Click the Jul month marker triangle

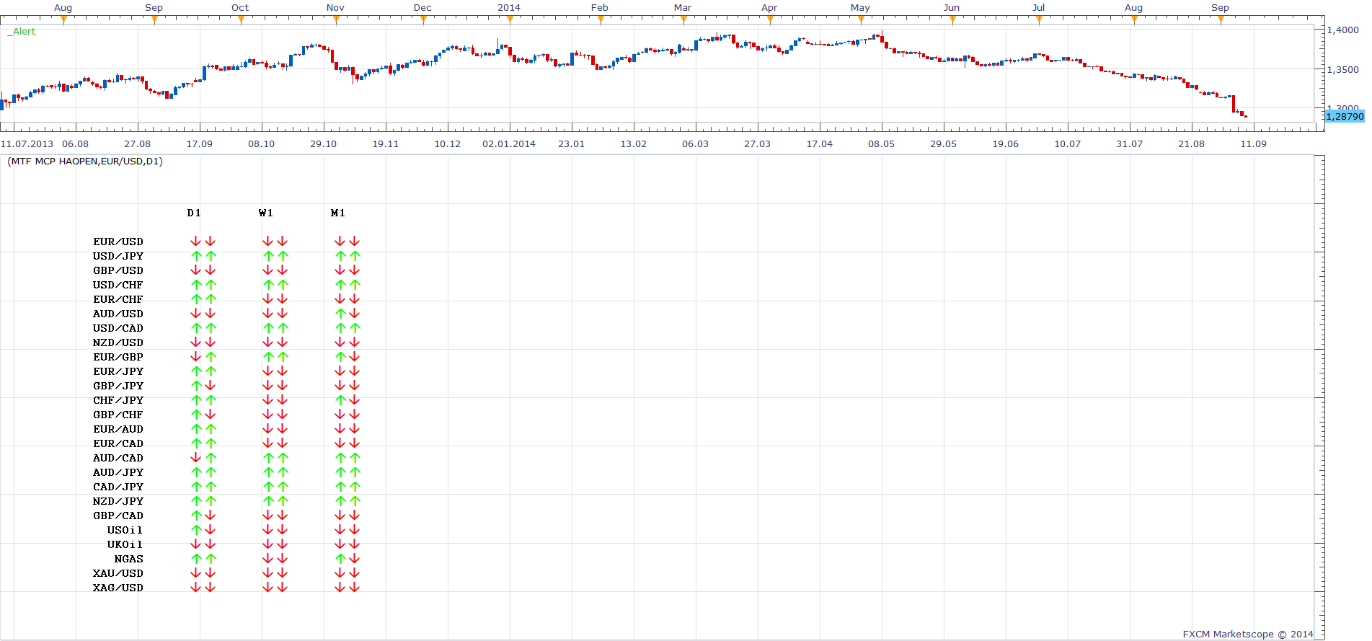coord(1039,19)
